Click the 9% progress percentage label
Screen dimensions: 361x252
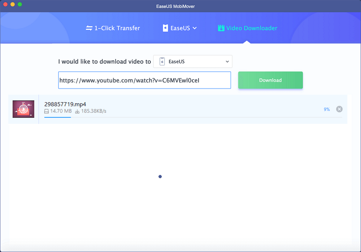pos(326,109)
